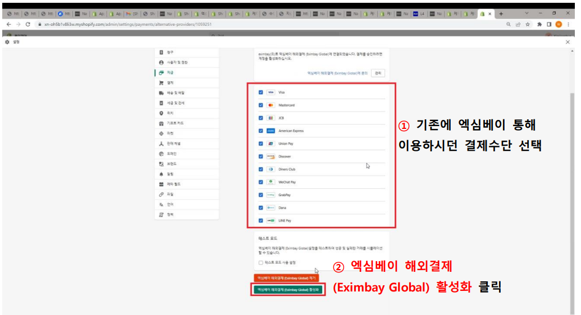Open 메타 필드 metafields icon

click(161, 184)
